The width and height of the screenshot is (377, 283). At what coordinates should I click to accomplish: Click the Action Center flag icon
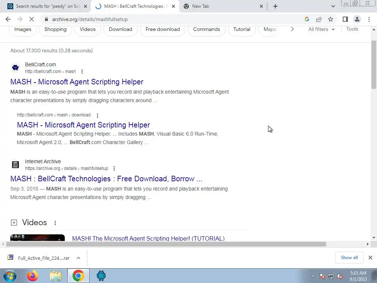[x=323, y=276]
